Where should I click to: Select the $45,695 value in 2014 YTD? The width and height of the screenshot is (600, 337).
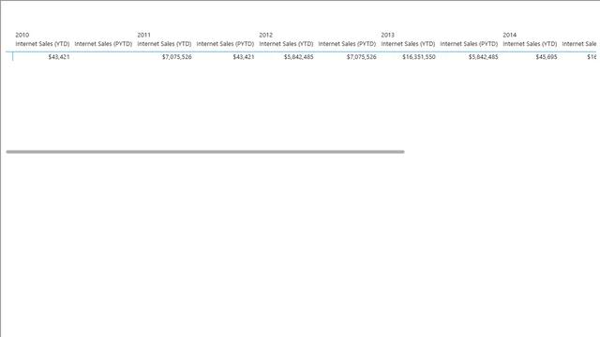[547, 57]
